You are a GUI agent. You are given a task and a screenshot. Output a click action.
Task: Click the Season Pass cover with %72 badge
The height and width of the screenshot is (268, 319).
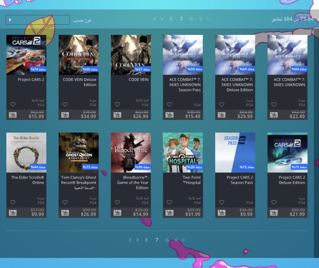235,152
